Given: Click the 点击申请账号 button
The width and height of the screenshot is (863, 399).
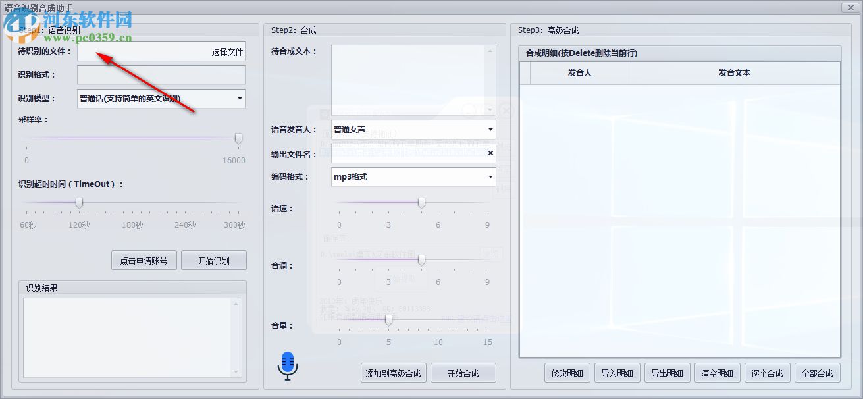Looking at the screenshot, I should point(144,259).
